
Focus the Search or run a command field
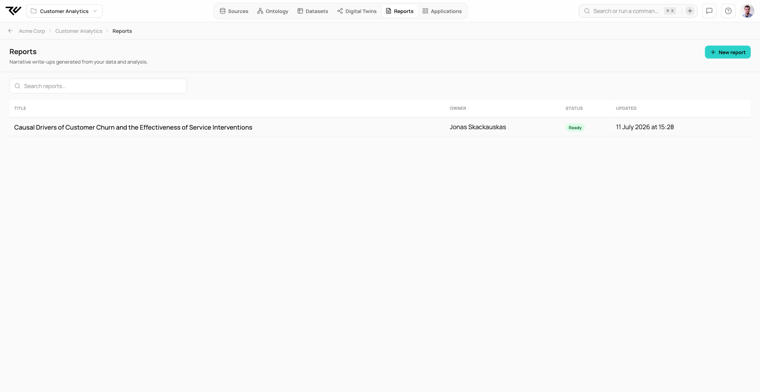(x=625, y=11)
